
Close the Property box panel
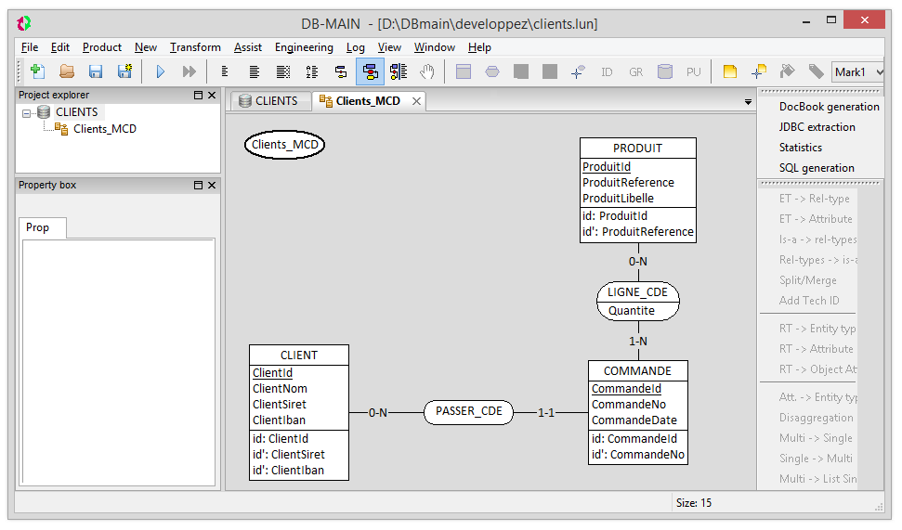(x=212, y=185)
